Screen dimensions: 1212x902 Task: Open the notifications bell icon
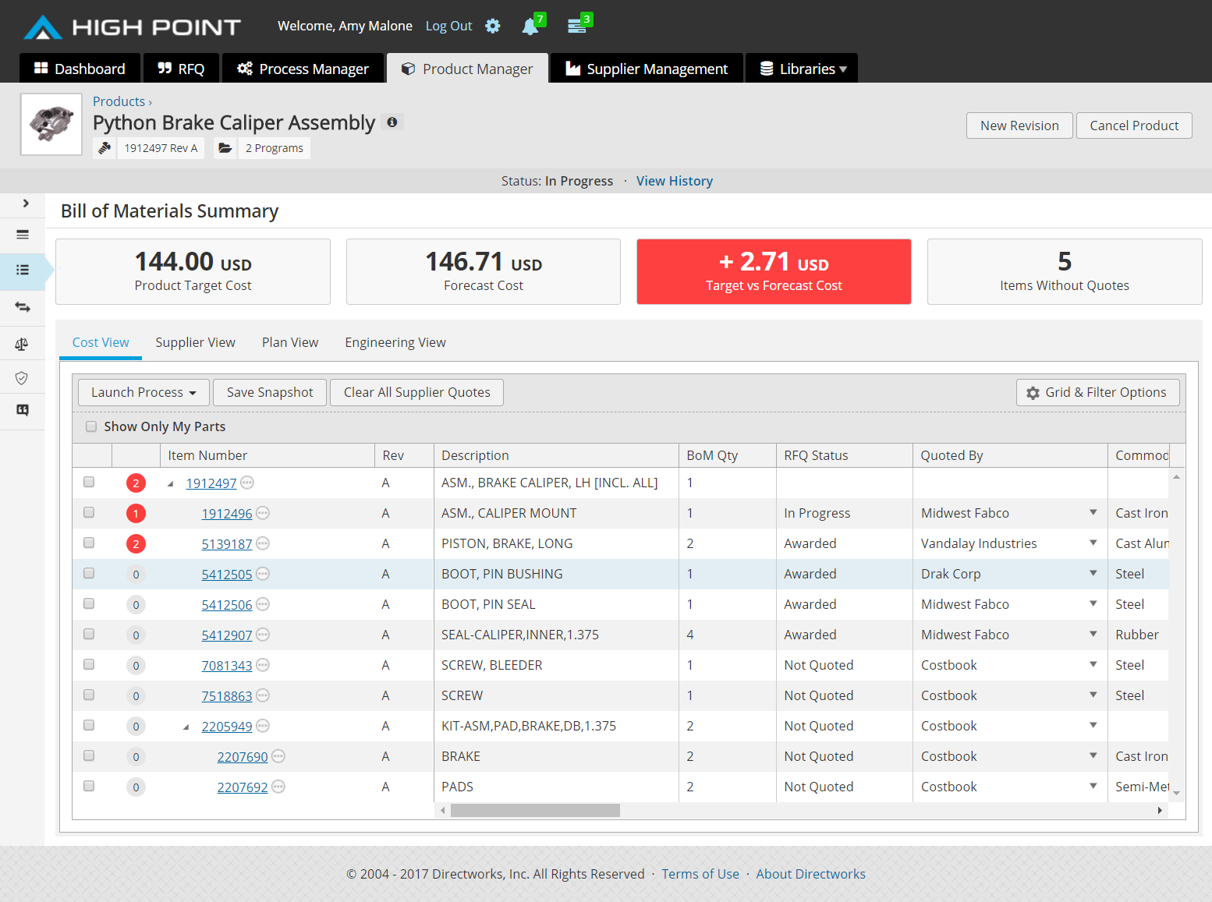click(530, 27)
